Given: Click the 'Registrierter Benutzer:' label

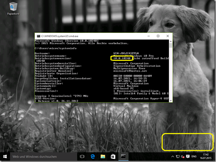Looking at the screenshot, I should [54, 71].
